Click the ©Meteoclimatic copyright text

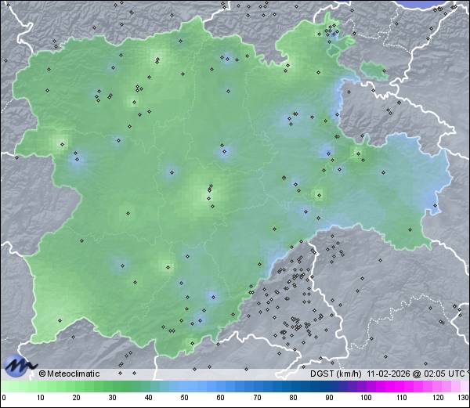[x=70, y=374]
